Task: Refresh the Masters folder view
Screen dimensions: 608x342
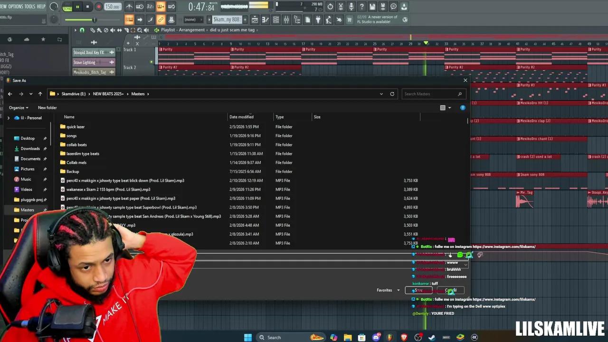Action: [x=392, y=94]
